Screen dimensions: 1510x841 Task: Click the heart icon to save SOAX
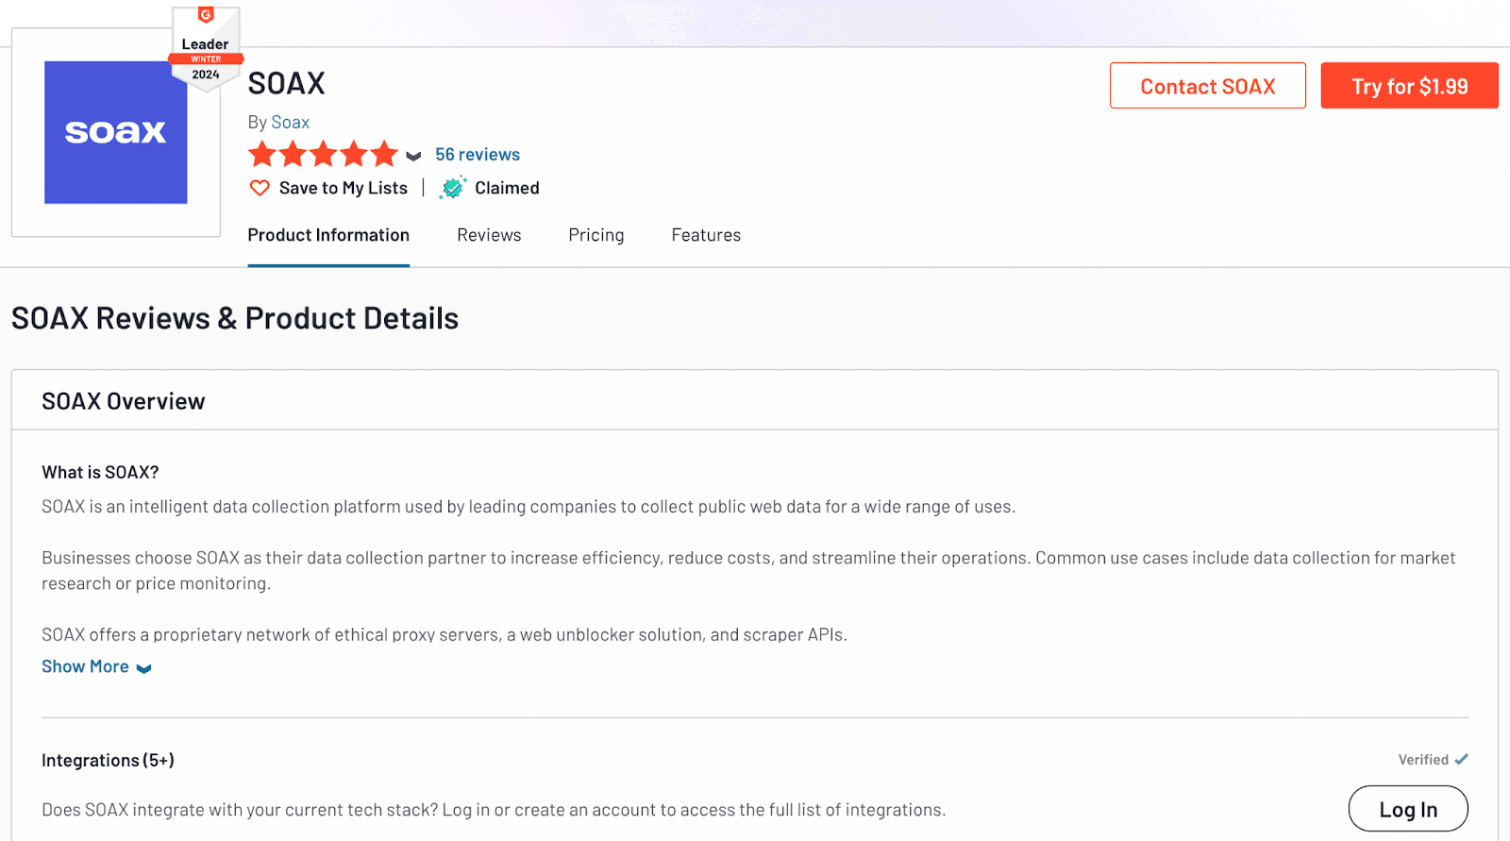pos(260,188)
